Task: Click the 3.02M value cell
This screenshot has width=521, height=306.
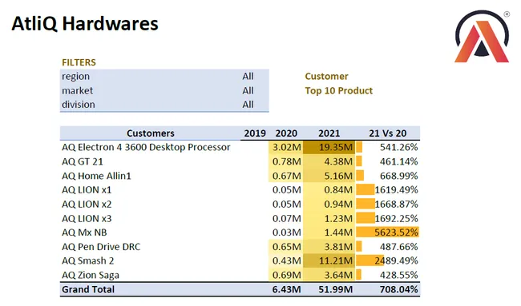Action: pos(286,147)
